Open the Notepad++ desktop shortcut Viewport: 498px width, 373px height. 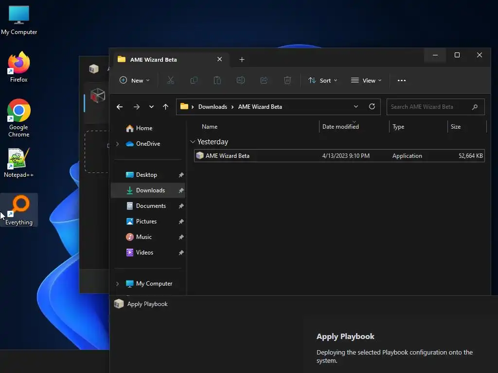19,163
